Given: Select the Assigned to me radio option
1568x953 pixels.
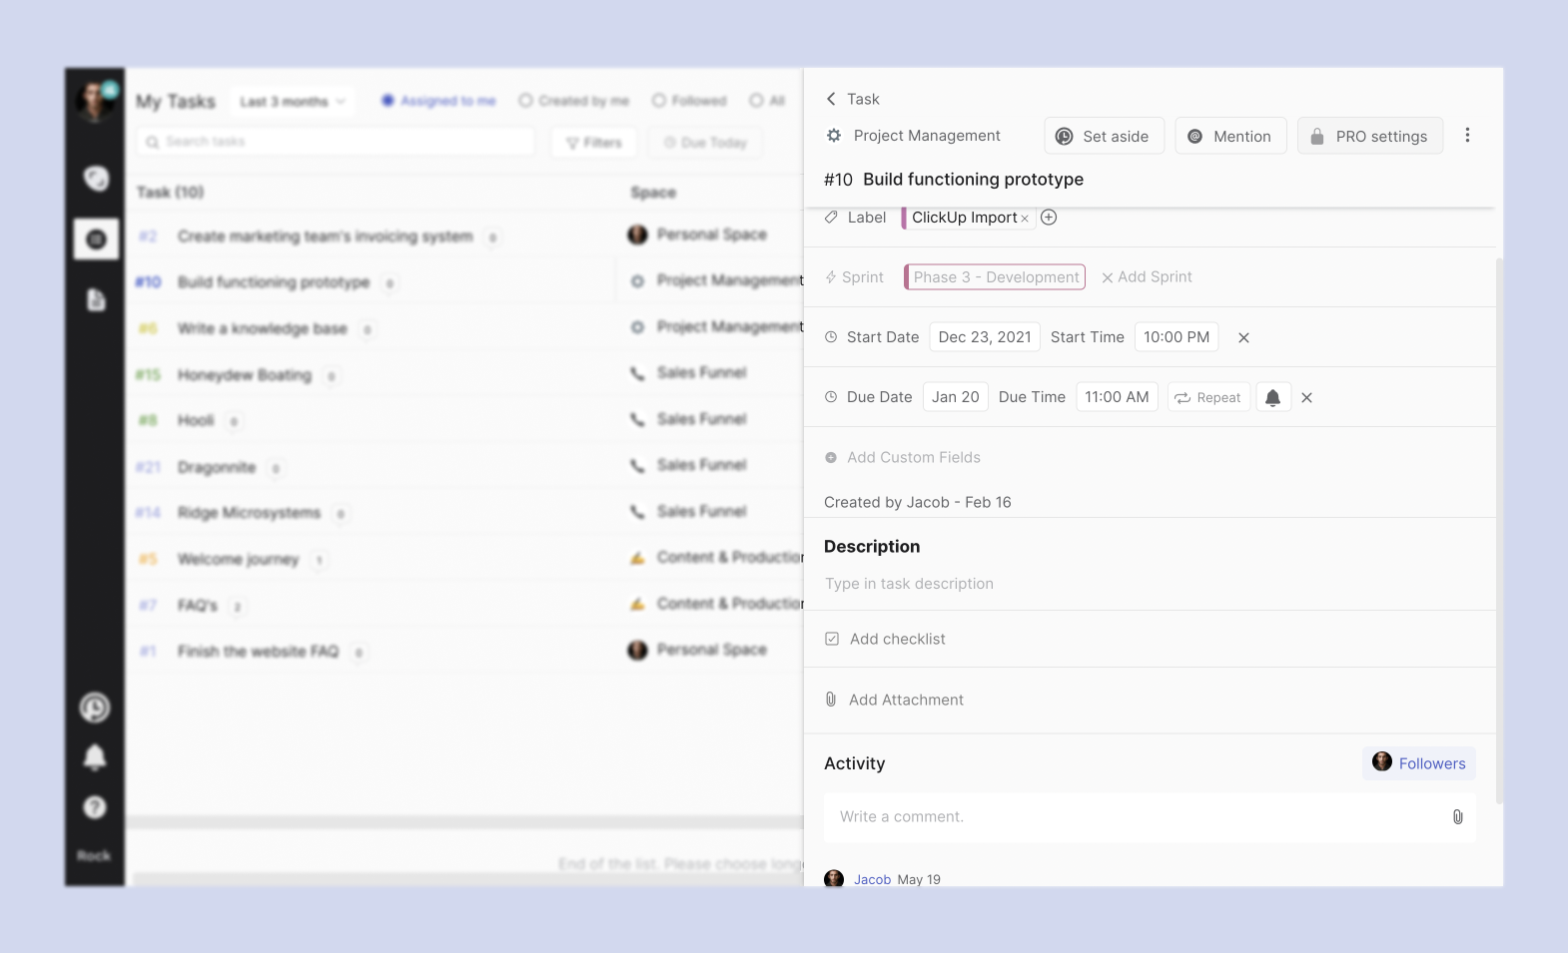Looking at the screenshot, I should [x=388, y=101].
